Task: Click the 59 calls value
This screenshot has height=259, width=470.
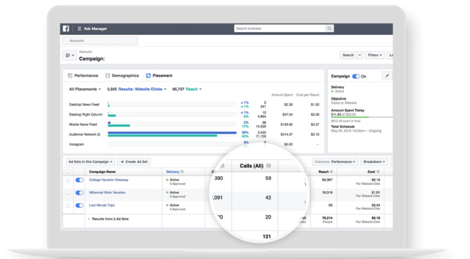Action: [268, 178]
